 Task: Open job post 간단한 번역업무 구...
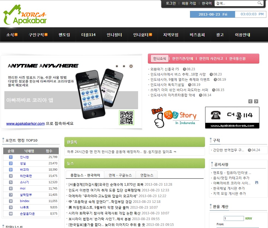click(228, 150)
